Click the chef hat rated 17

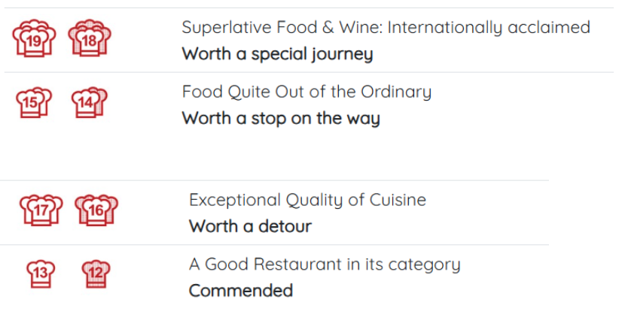point(41,210)
